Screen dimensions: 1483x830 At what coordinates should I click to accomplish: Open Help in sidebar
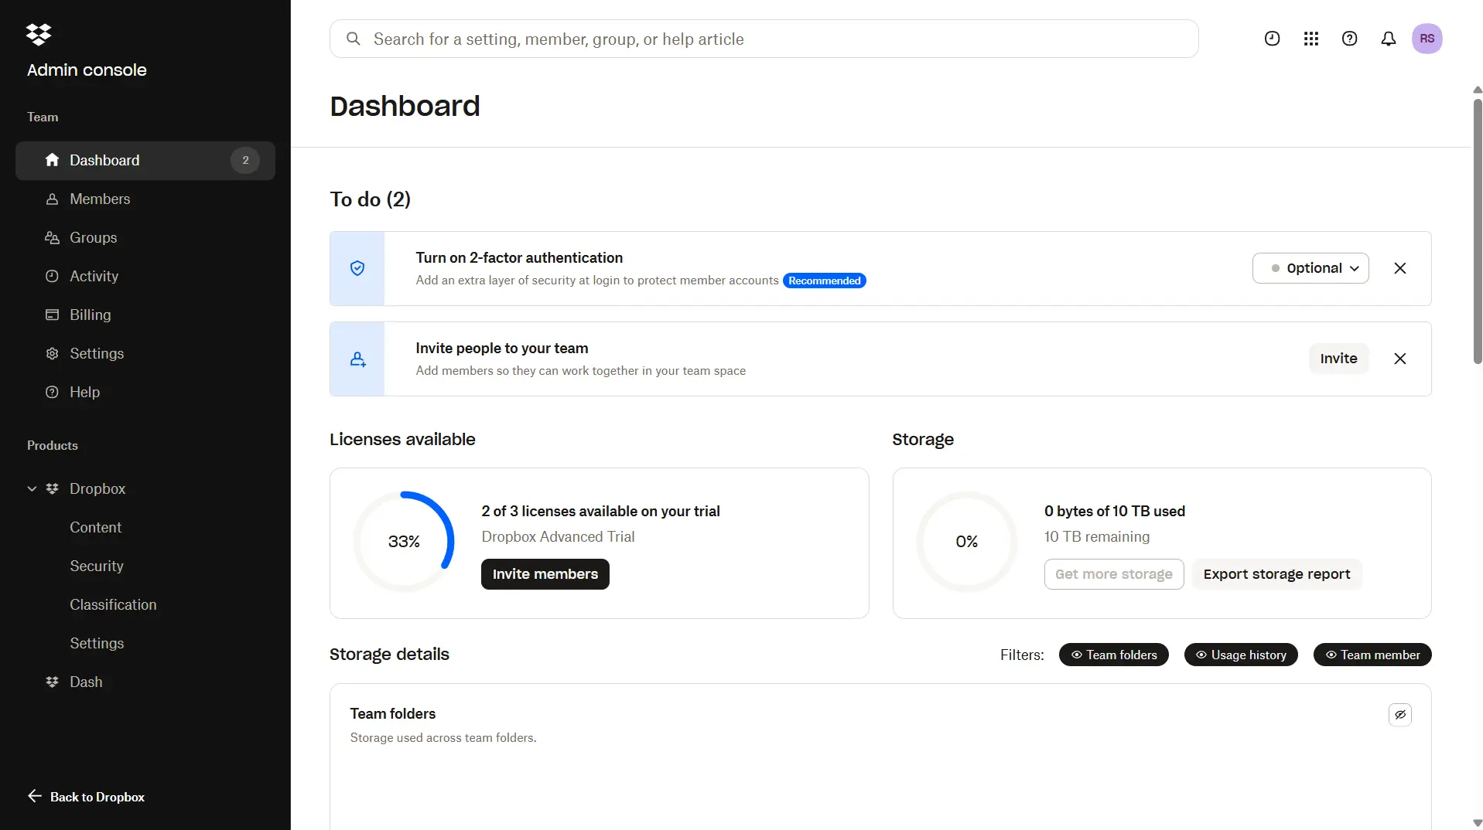(x=145, y=392)
